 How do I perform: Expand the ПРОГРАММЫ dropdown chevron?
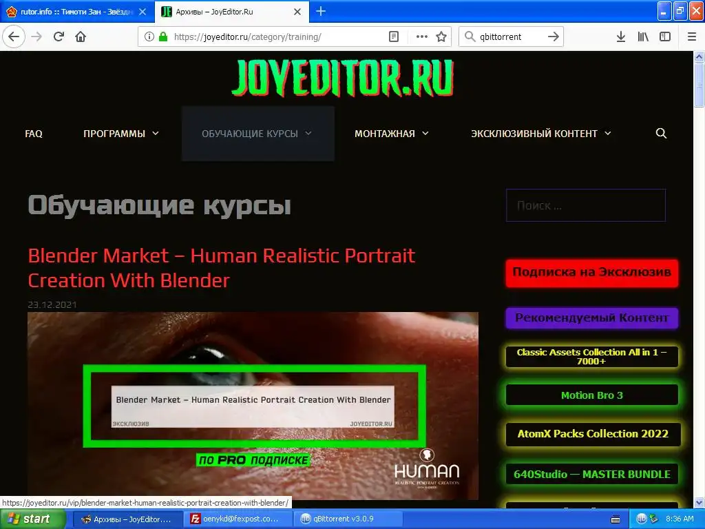click(156, 133)
